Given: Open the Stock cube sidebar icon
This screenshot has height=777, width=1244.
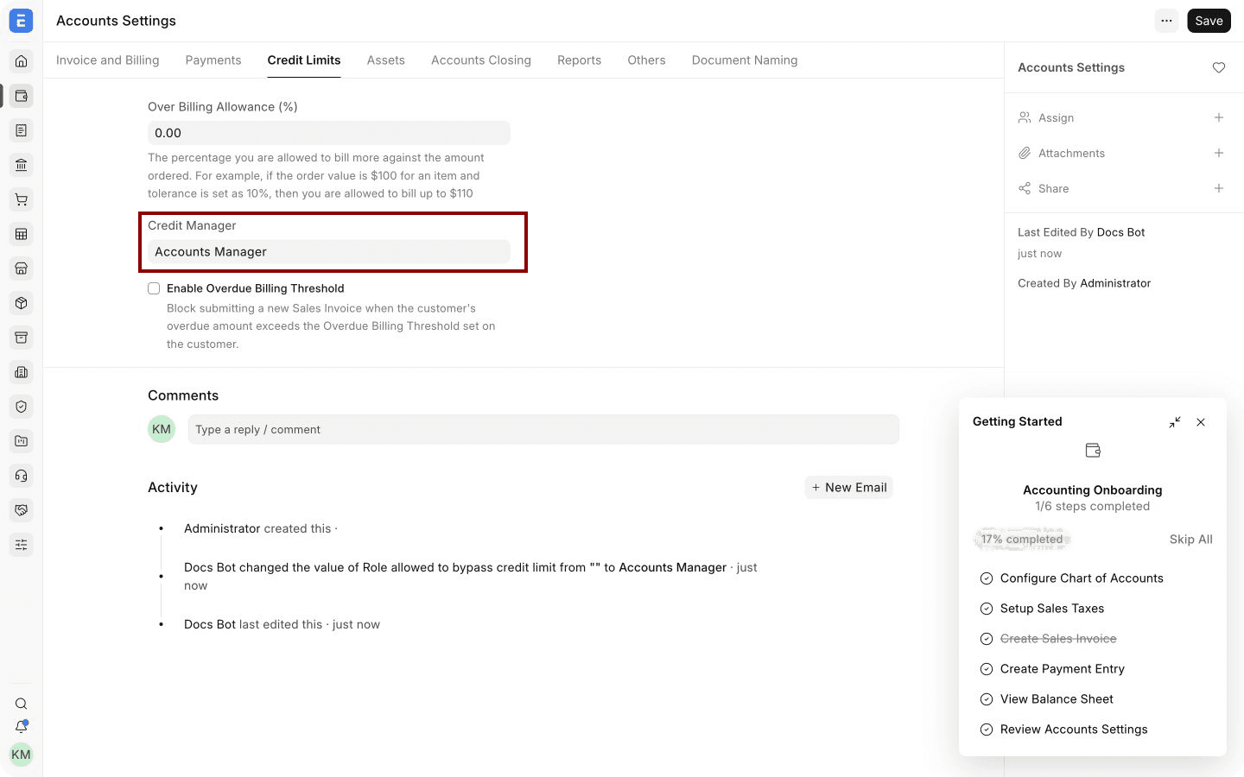Looking at the screenshot, I should [22, 303].
